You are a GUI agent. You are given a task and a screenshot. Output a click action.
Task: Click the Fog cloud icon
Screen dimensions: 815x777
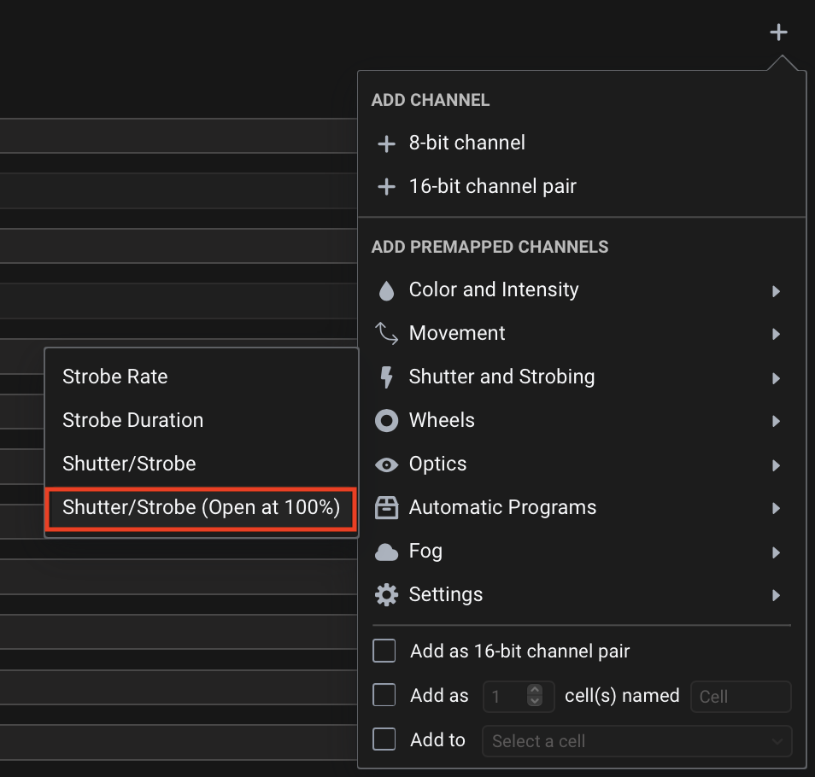386,552
